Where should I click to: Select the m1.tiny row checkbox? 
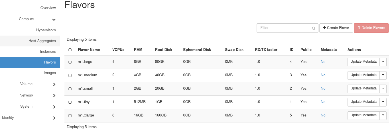coord(70,102)
